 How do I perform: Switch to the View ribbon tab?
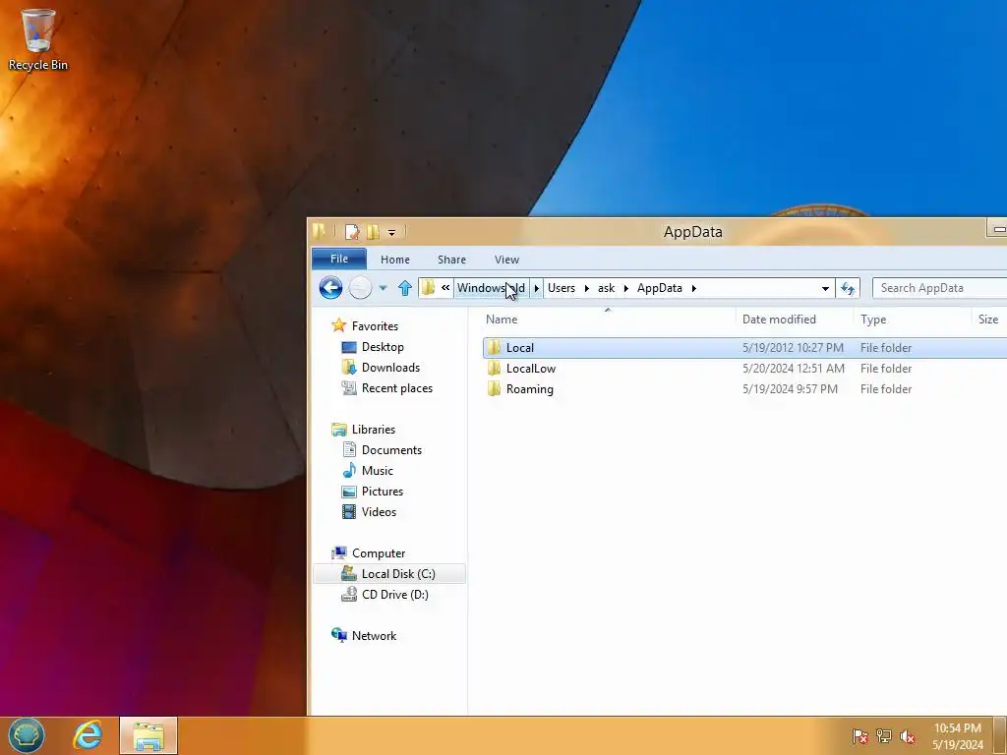click(506, 260)
